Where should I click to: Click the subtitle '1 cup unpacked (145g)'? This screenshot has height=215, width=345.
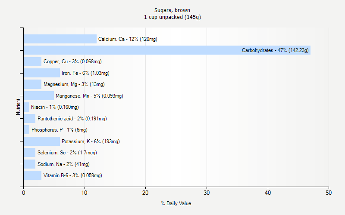tap(172, 17)
